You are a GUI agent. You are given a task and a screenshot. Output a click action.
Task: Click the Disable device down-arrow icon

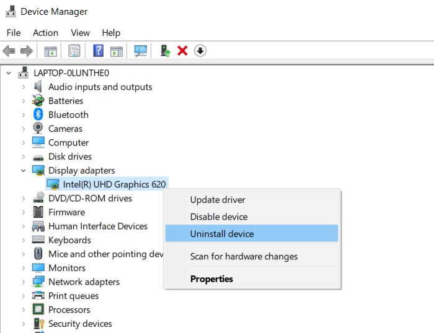(200, 51)
